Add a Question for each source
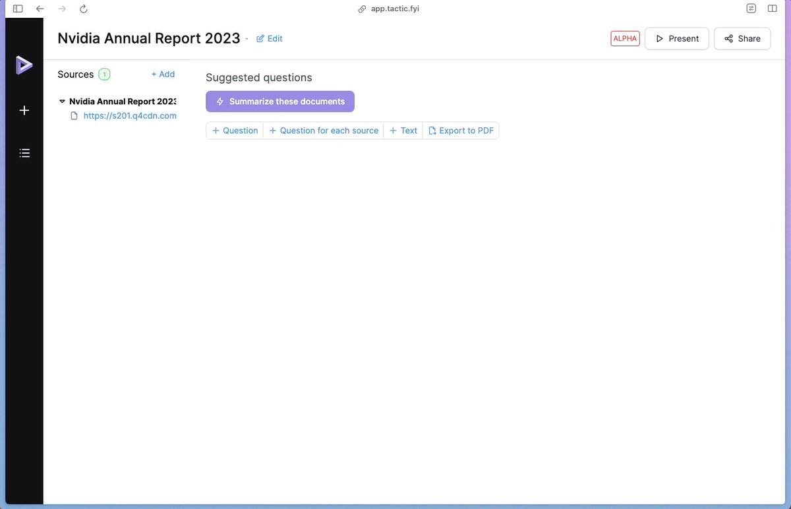The image size is (791, 509). (x=324, y=131)
